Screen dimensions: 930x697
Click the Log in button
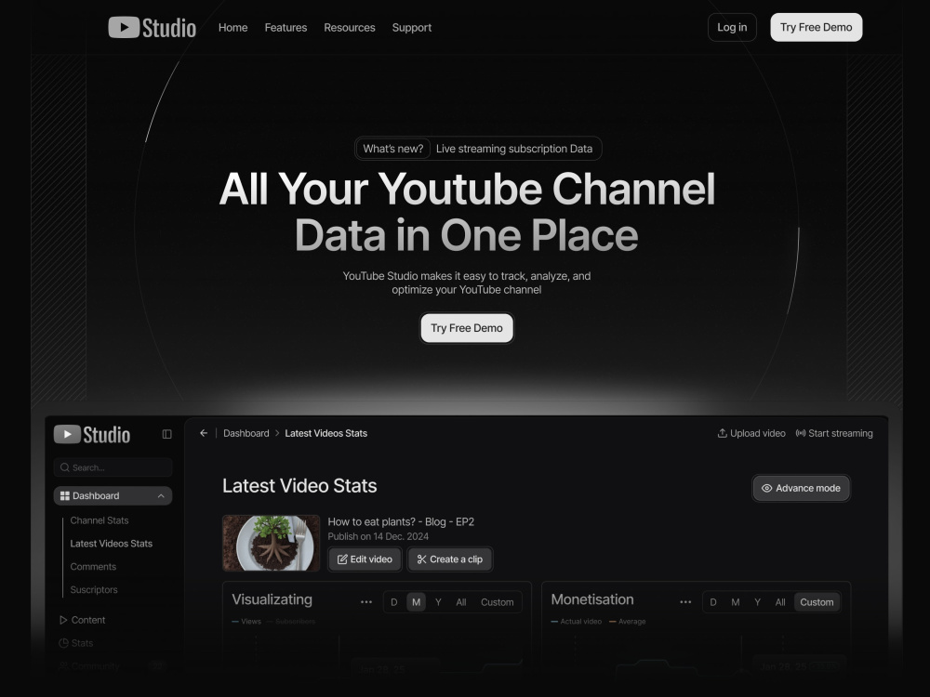pyautogui.click(x=732, y=27)
